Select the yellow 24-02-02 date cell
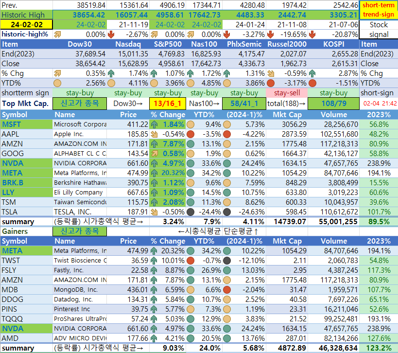Image resolution: width=398 pixels, height=353 pixels. (26, 25)
